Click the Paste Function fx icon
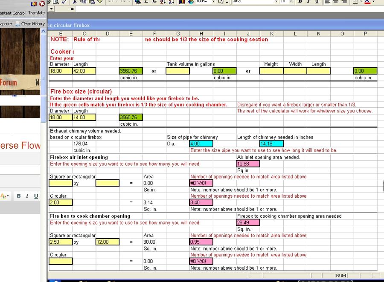Screen dimensions: 384x282 pyautogui.click(x=154, y=2)
